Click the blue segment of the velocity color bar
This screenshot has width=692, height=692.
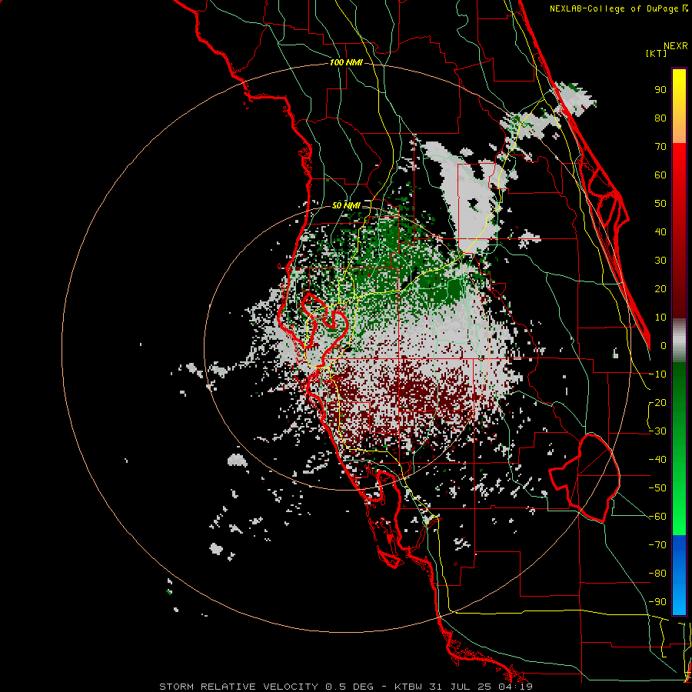pyautogui.click(x=679, y=574)
